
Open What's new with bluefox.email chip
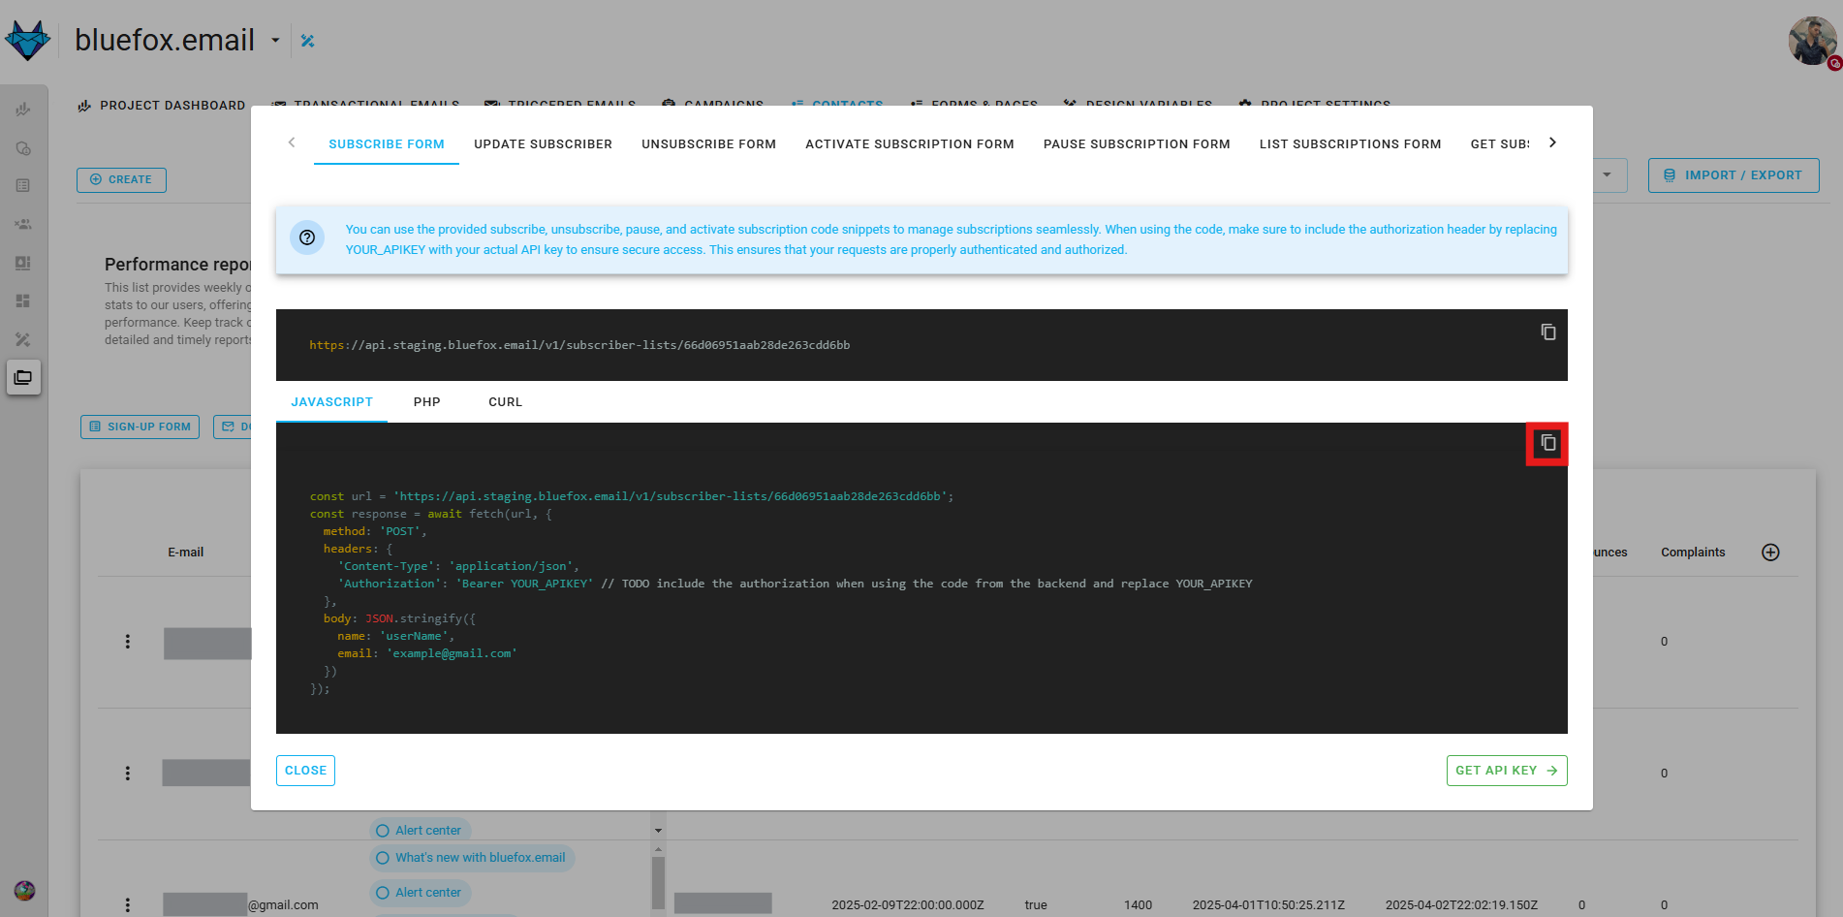pyautogui.click(x=471, y=858)
